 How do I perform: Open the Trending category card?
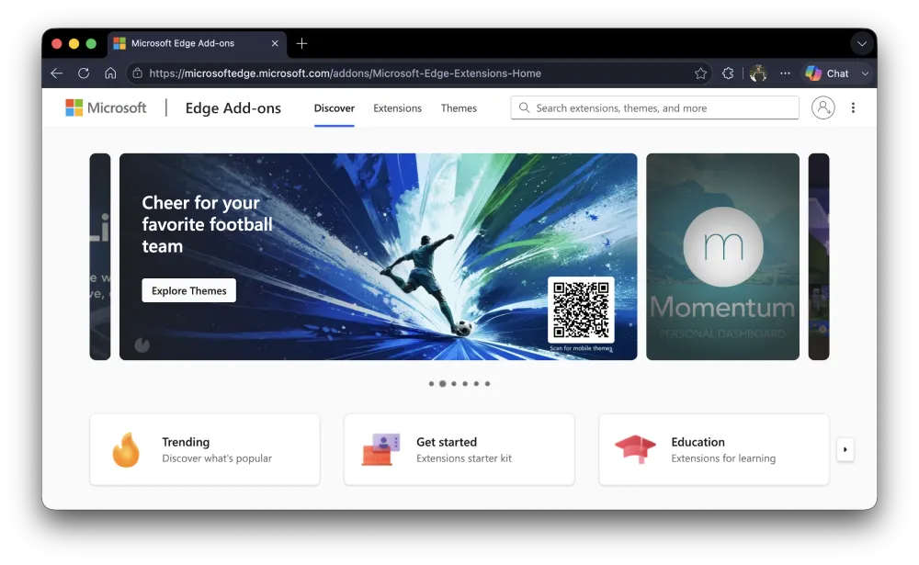click(205, 449)
